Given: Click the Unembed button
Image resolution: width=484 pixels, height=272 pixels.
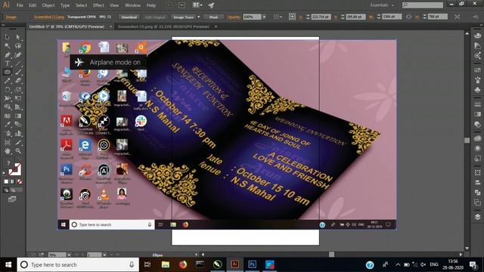Looking at the screenshot, I should [129, 17].
